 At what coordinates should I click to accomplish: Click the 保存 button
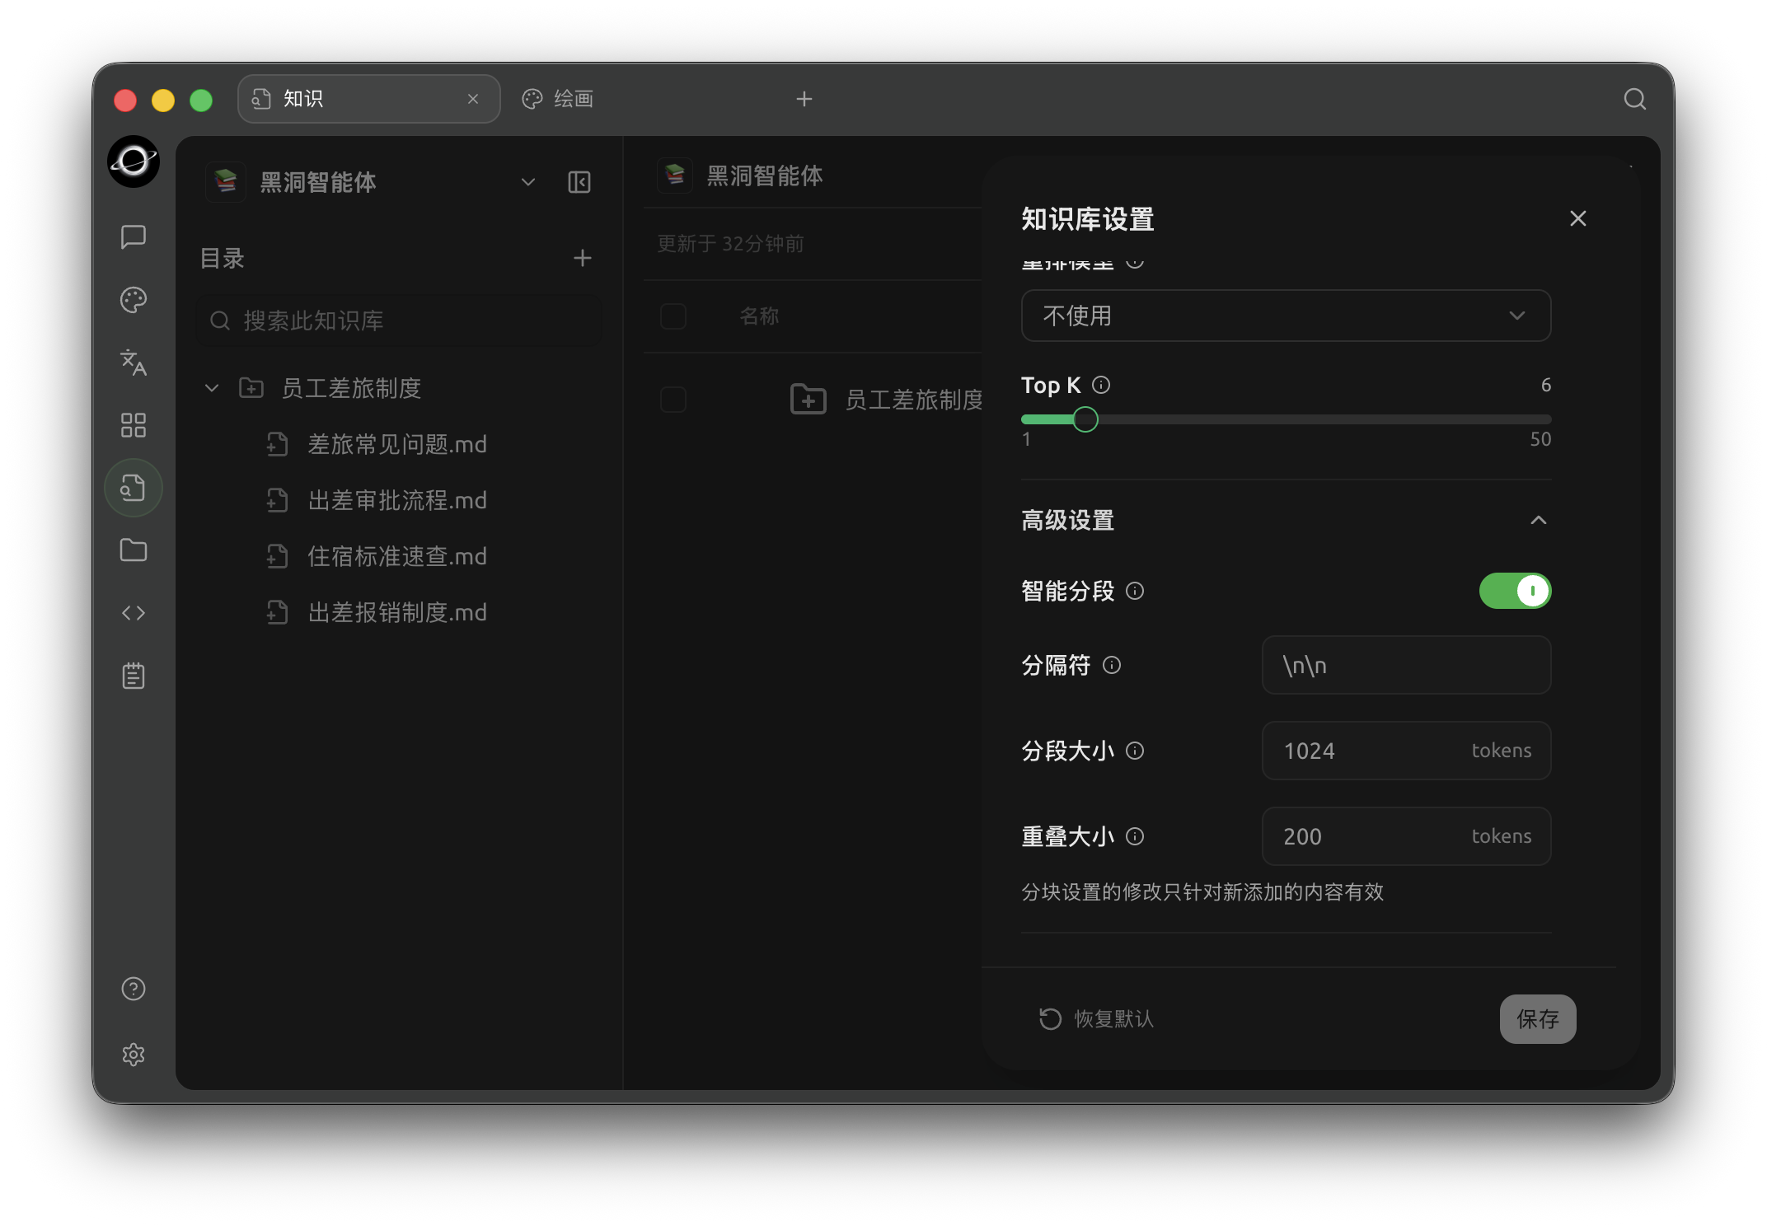tap(1538, 1019)
